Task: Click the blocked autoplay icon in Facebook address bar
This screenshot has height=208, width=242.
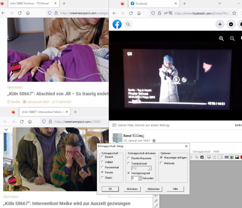Action: click(x=171, y=13)
